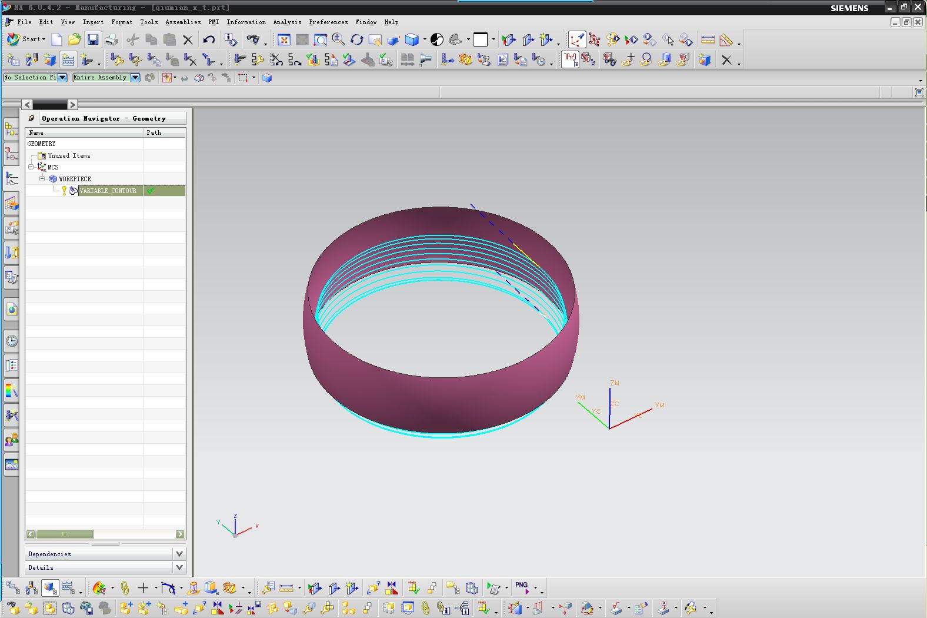Image resolution: width=927 pixels, height=618 pixels.
Task: Collapse the MCS tree node
Action: click(x=31, y=167)
